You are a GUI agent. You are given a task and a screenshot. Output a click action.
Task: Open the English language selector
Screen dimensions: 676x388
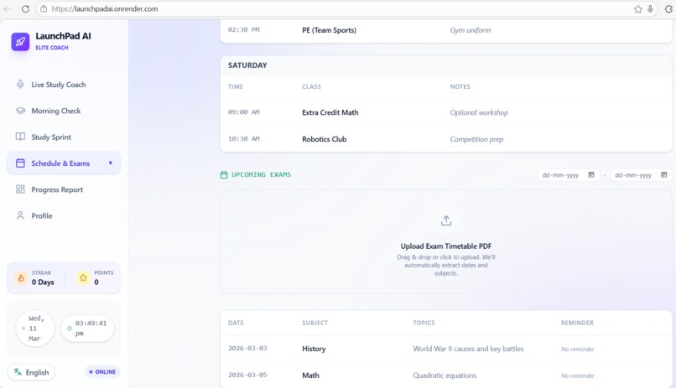[x=32, y=372]
